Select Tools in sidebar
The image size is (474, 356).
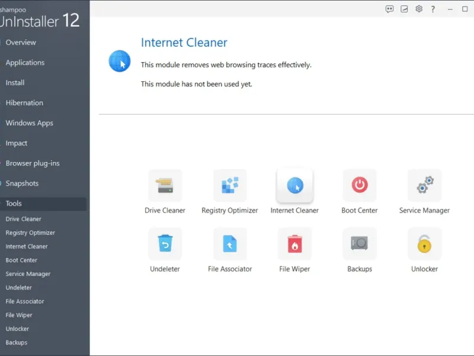[x=43, y=204]
